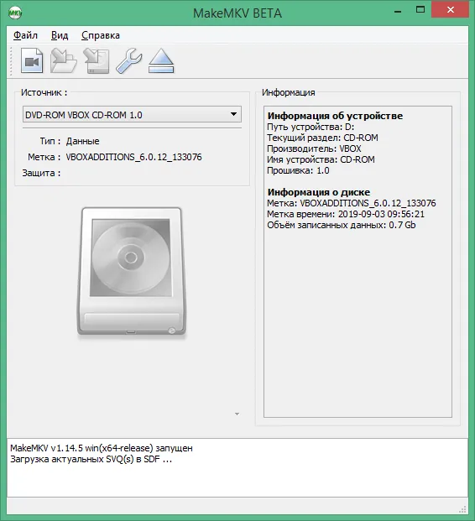
Task: Click the 'Прошивка: 1.0' line
Action: coord(298,171)
